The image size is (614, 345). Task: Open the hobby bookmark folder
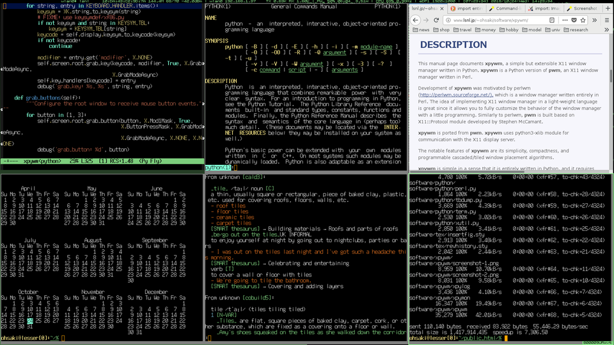(508, 30)
